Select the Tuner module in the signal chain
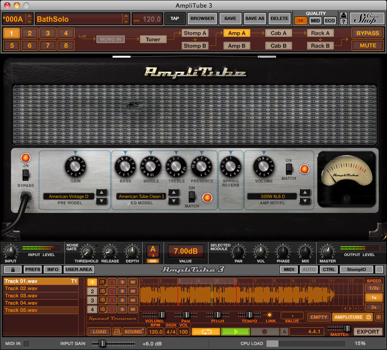The height and width of the screenshot is (350, 387). point(153,39)
